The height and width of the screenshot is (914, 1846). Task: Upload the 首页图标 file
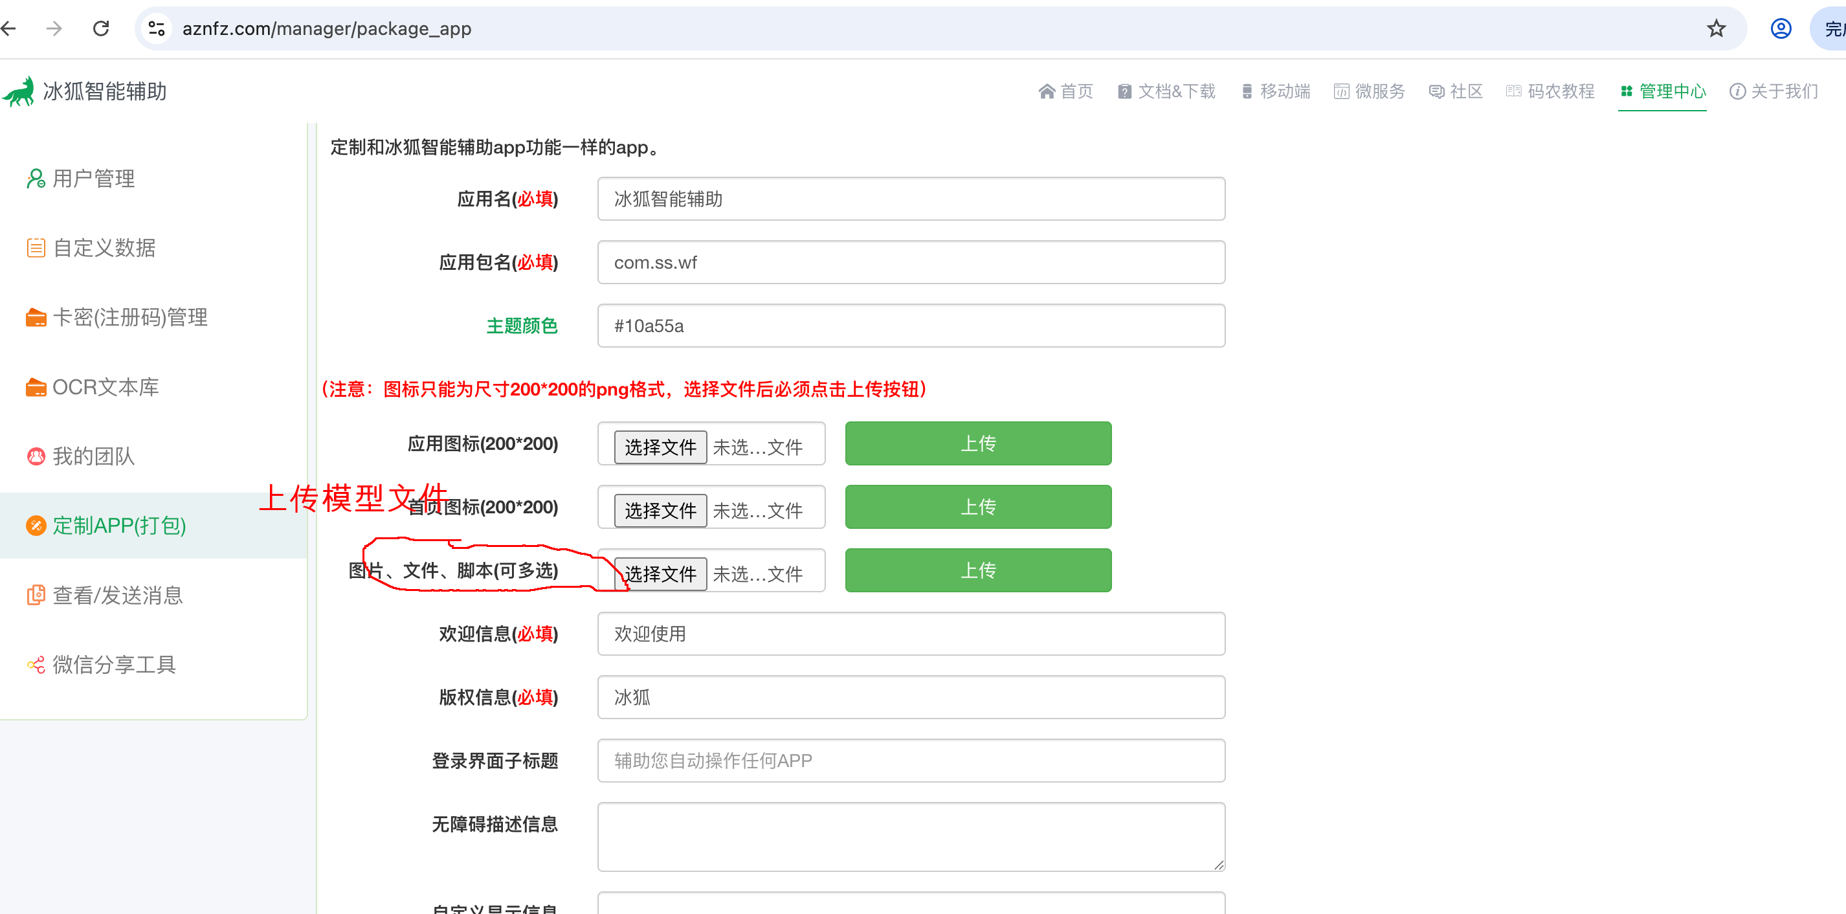(977, 507)
